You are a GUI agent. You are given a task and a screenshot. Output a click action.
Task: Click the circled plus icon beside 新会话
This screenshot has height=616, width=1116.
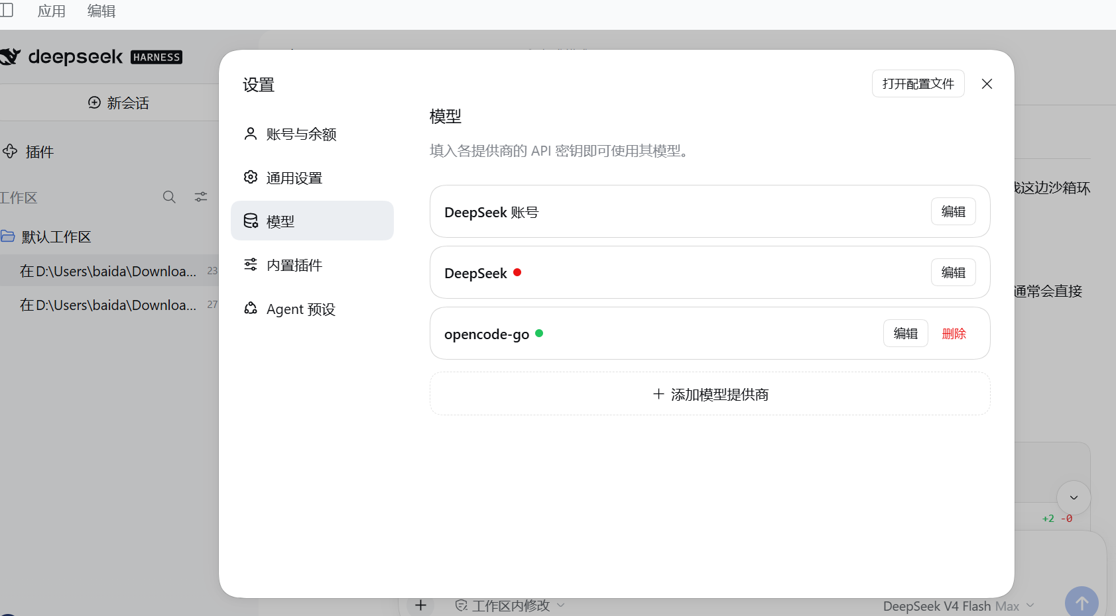(94, 102)
